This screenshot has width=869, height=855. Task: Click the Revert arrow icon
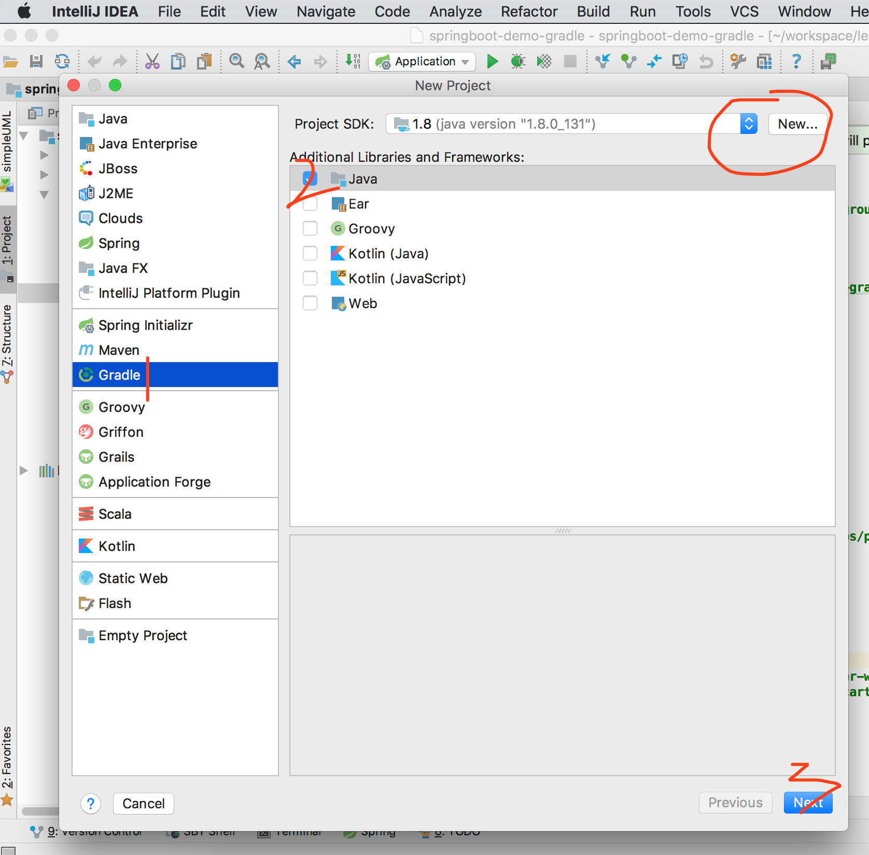(706, 62)
